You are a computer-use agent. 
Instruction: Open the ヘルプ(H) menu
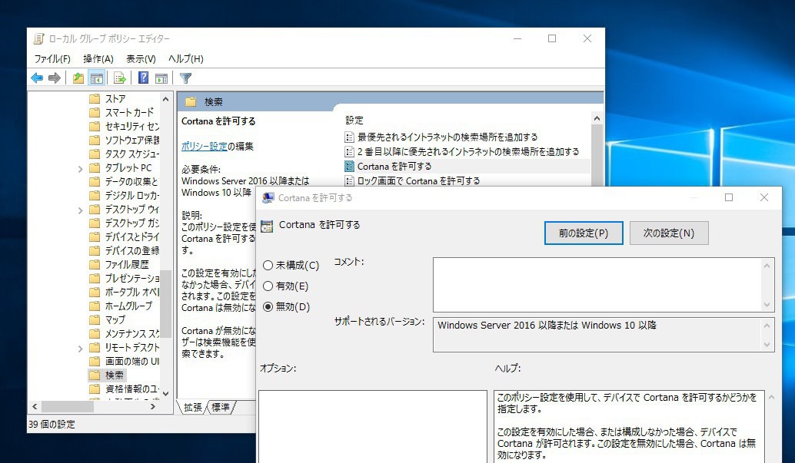pos(185,59)
